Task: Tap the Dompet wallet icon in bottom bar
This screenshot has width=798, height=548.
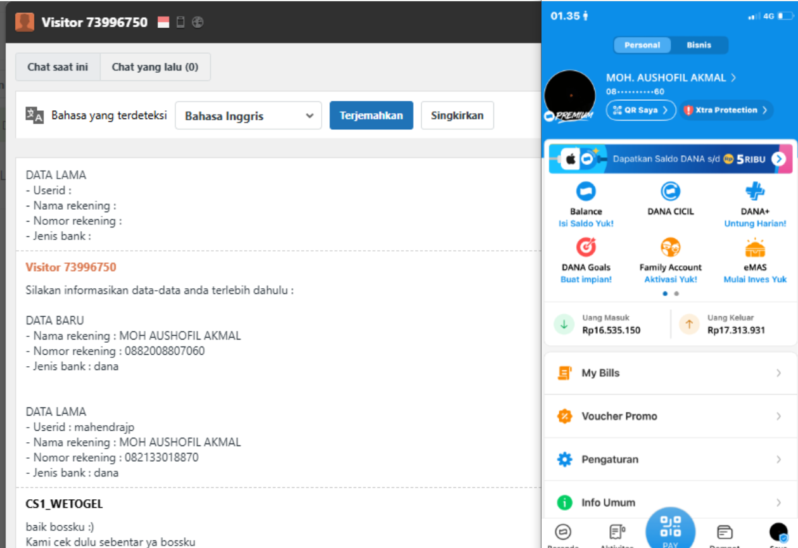Action: point(725,532)
